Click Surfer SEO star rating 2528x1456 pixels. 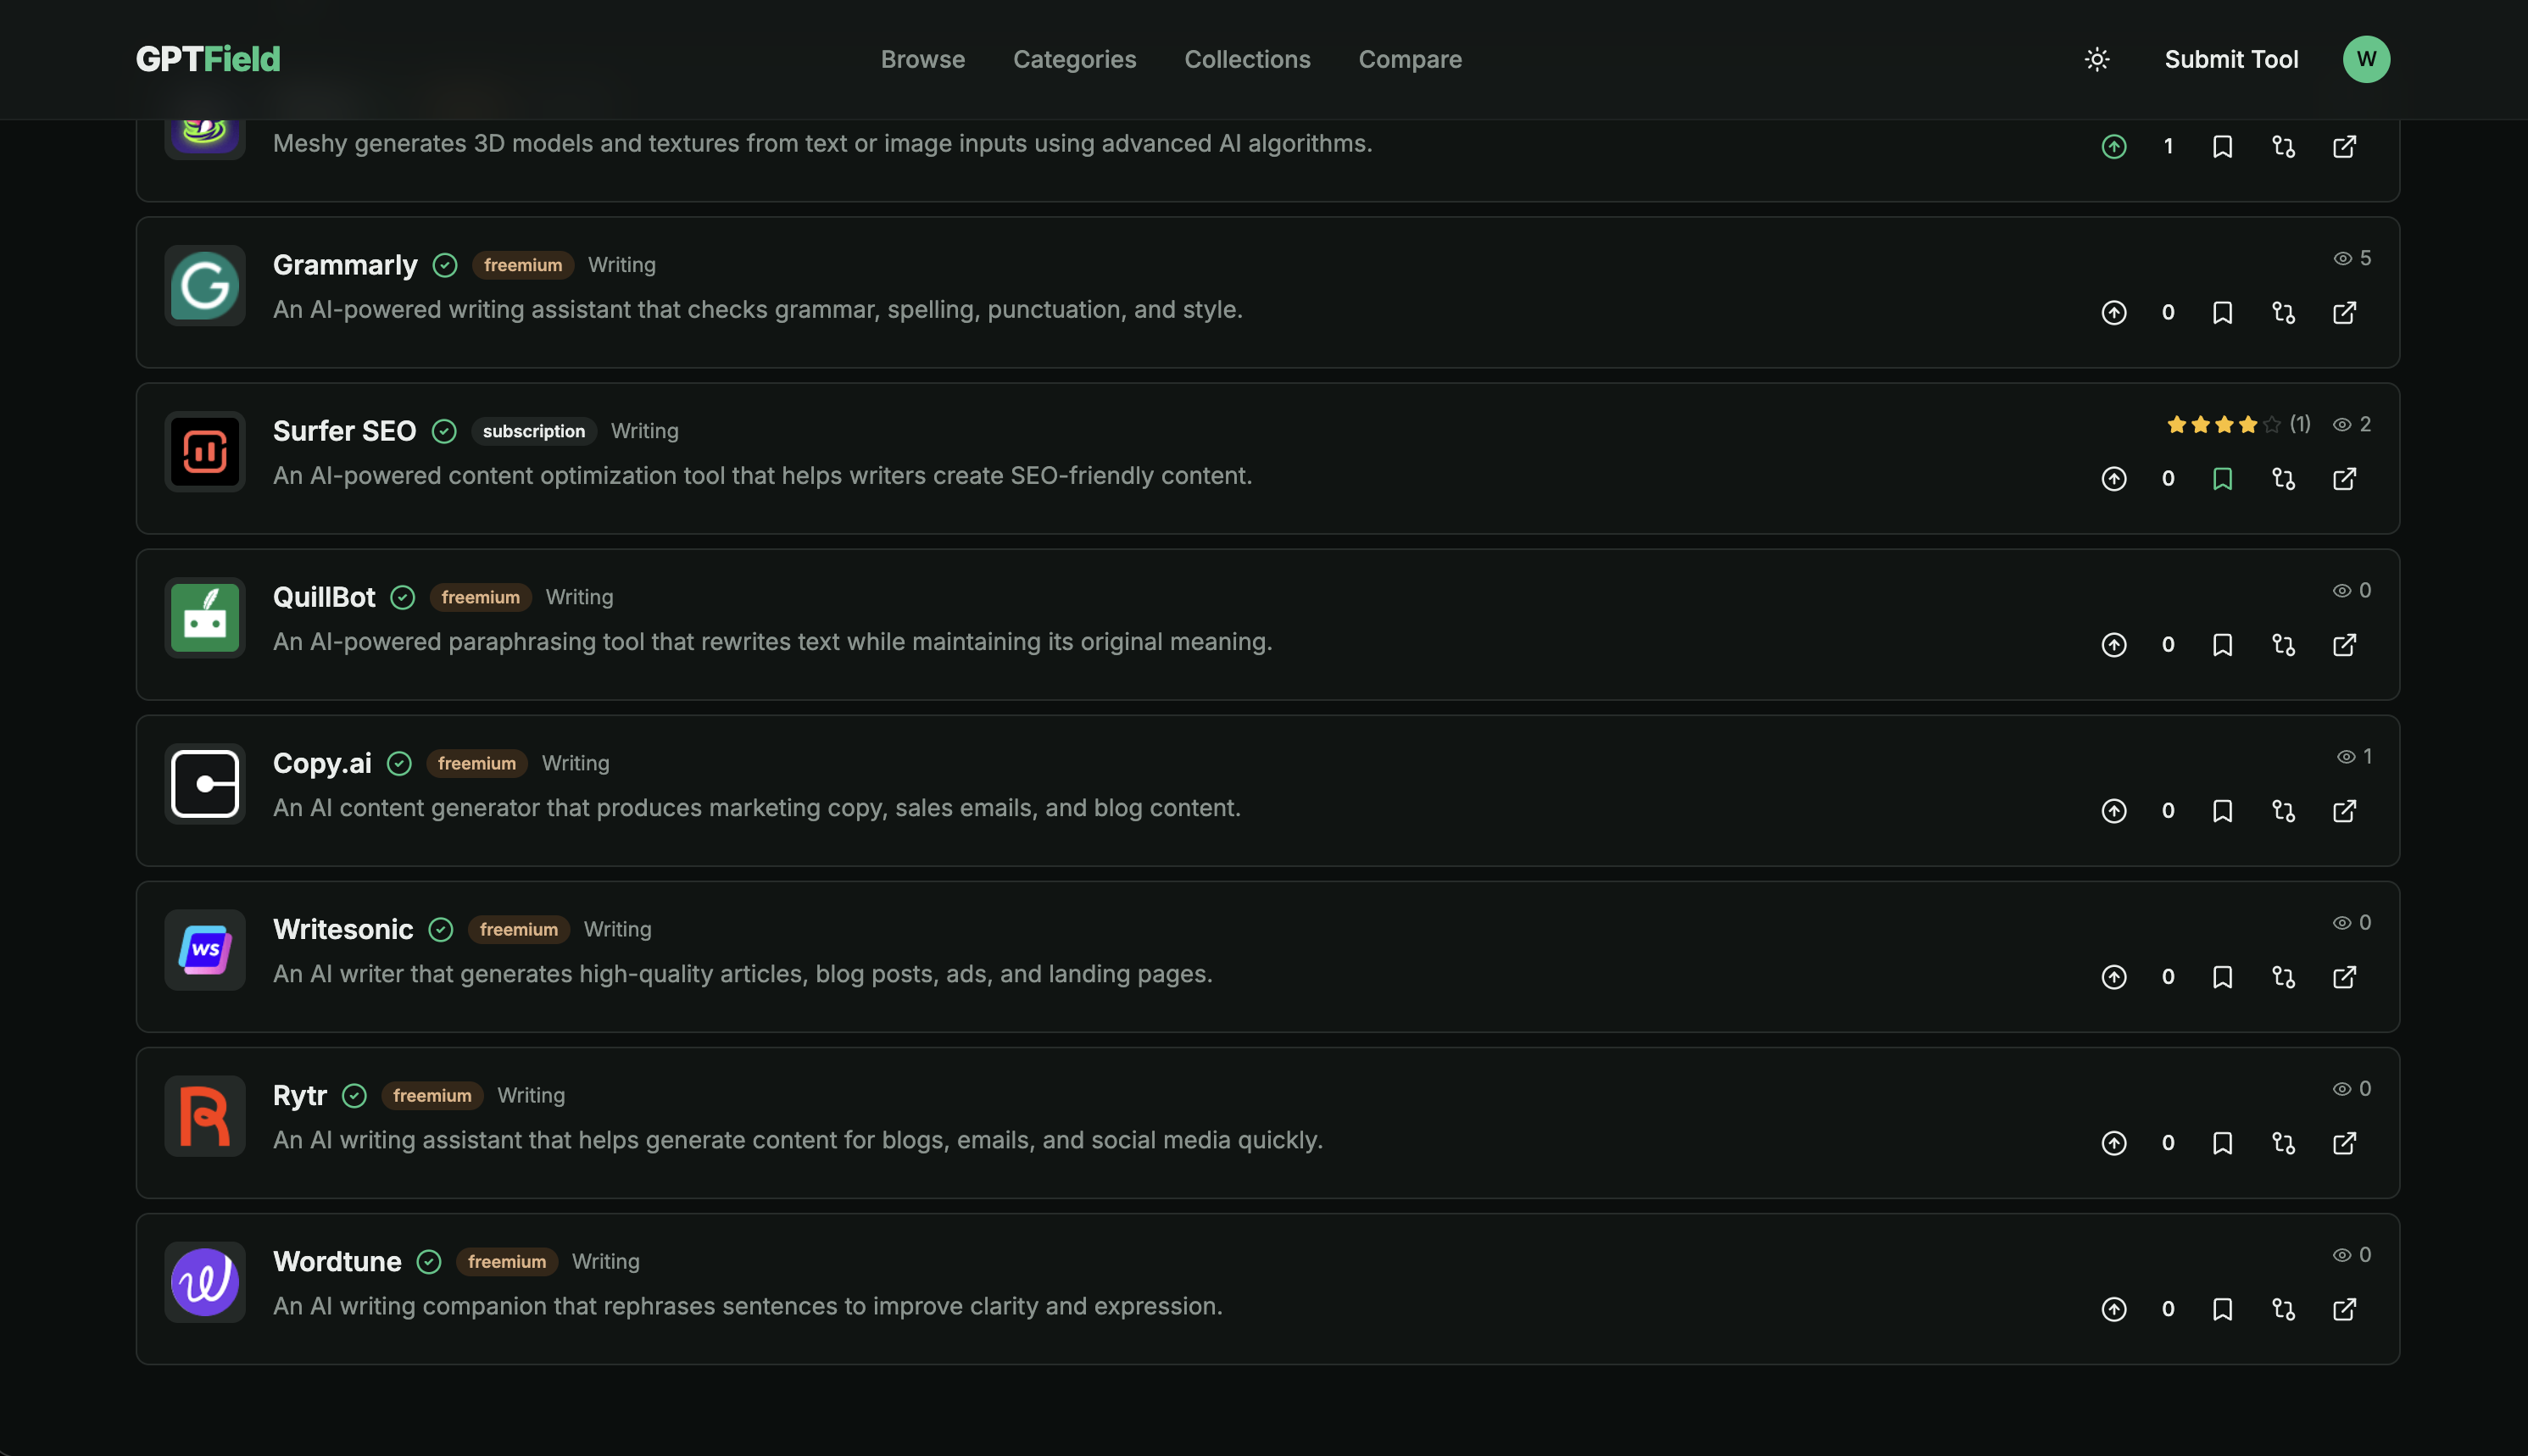click(x=2223, y=425)
